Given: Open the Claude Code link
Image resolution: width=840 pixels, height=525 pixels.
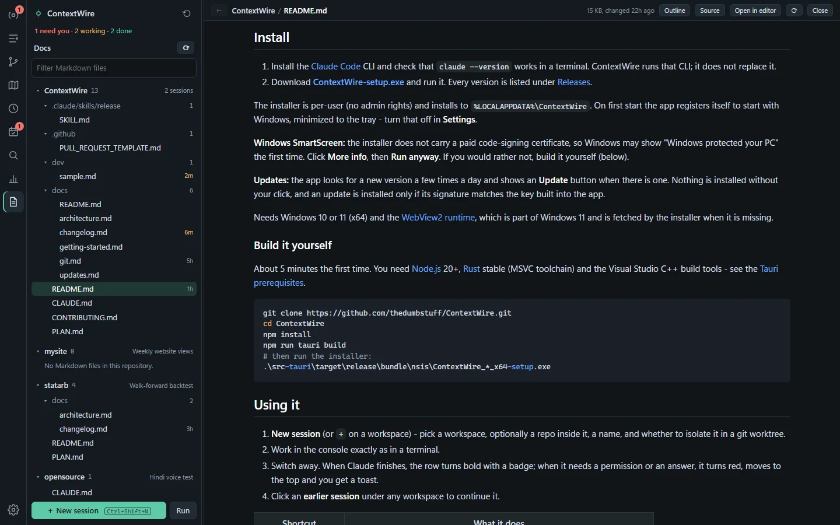Looking at the screenshot, I should 336,66.
